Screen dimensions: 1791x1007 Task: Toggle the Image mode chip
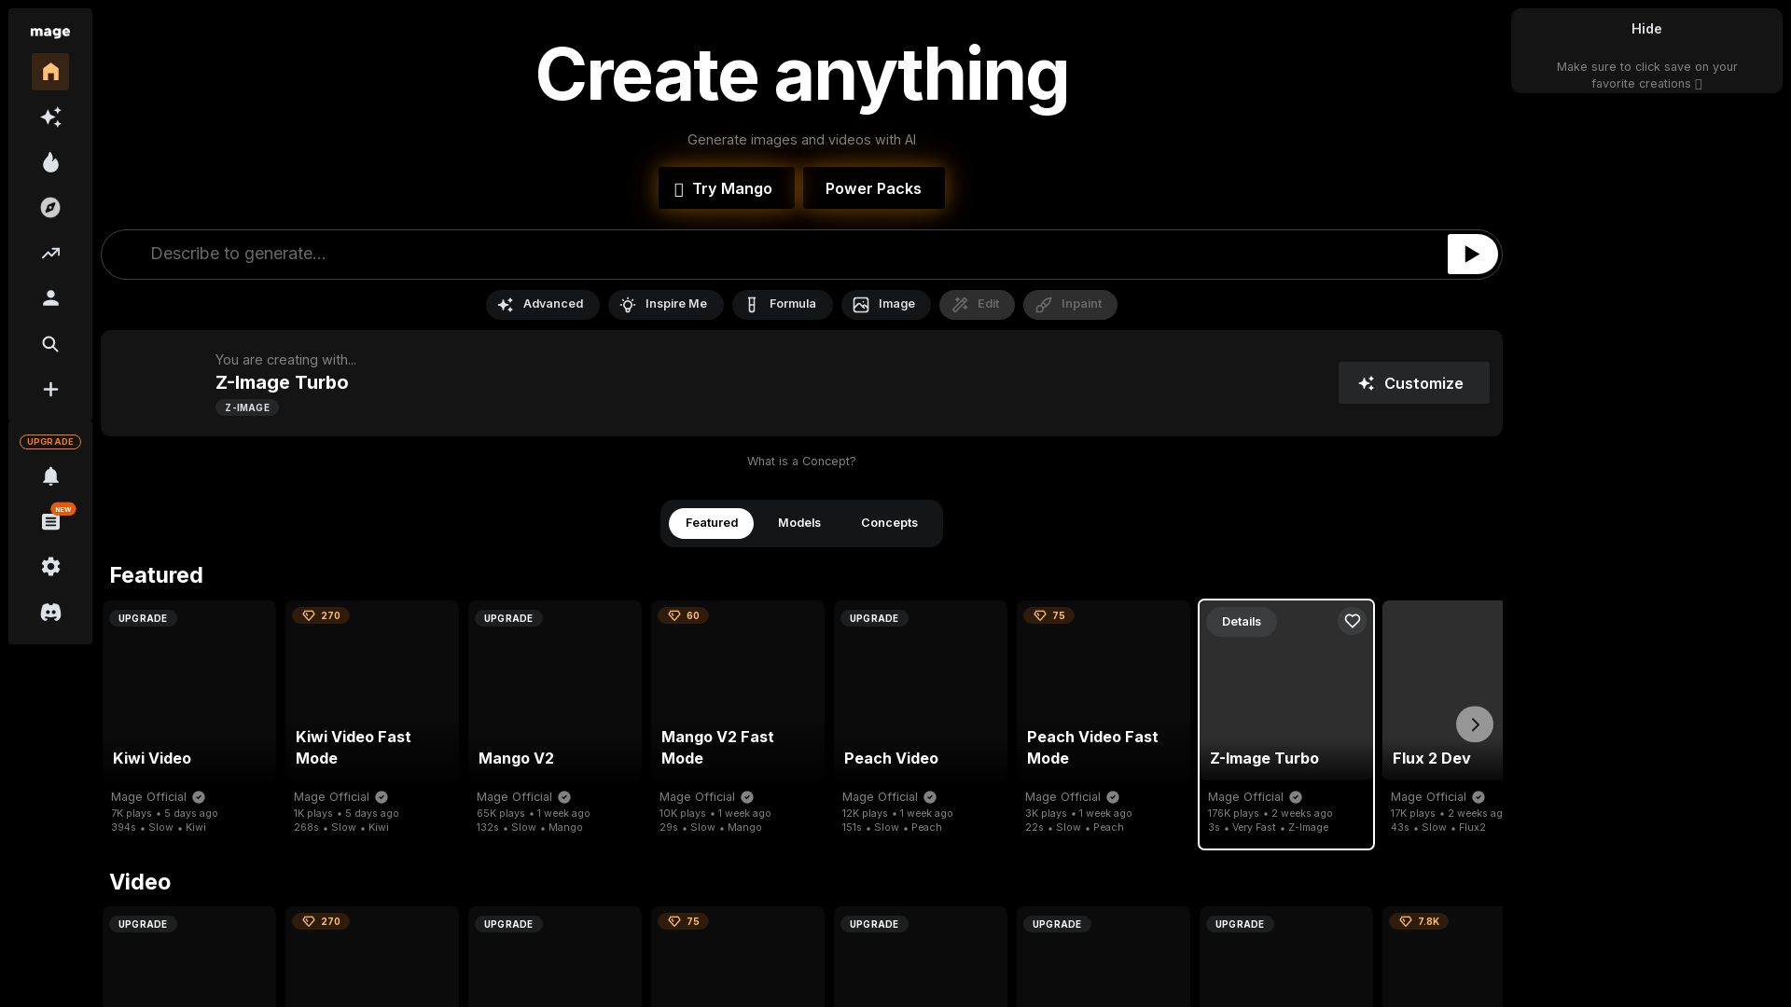(885, 305)
